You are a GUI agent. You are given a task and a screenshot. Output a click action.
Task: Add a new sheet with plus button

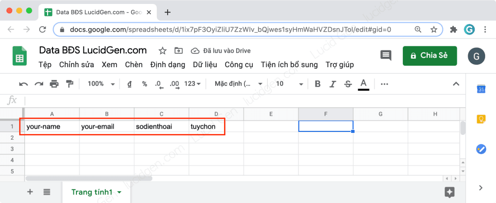point(30,192)
